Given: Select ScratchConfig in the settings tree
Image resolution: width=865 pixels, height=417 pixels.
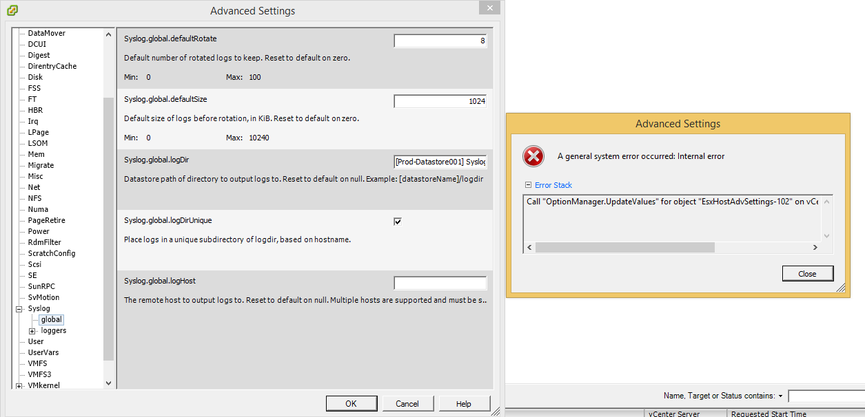Looking at the screenshot, I should pos(51,253).
